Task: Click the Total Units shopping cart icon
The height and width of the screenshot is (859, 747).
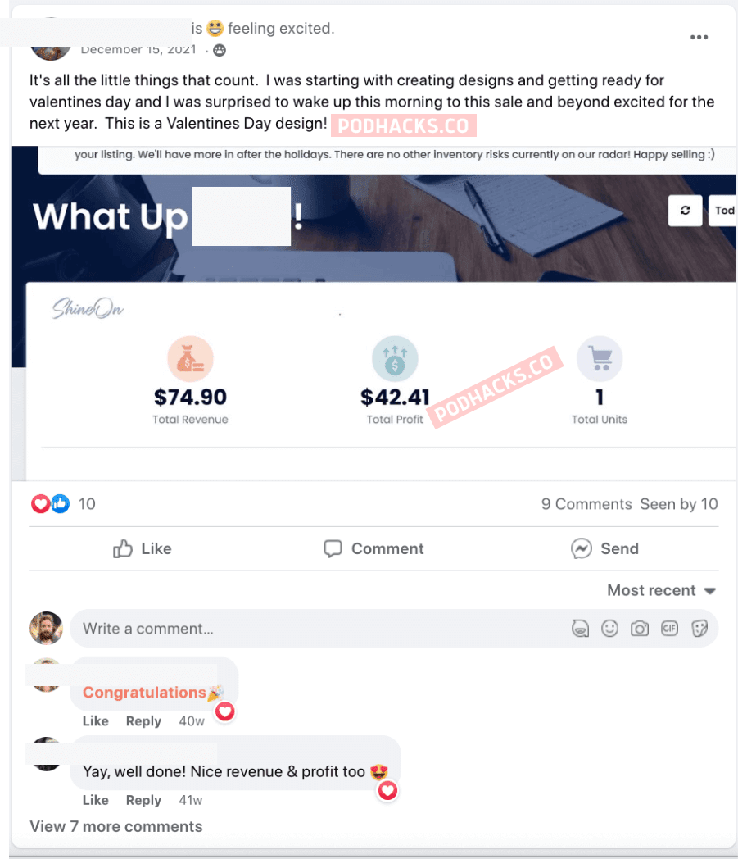Action: (x=600, y=359)
